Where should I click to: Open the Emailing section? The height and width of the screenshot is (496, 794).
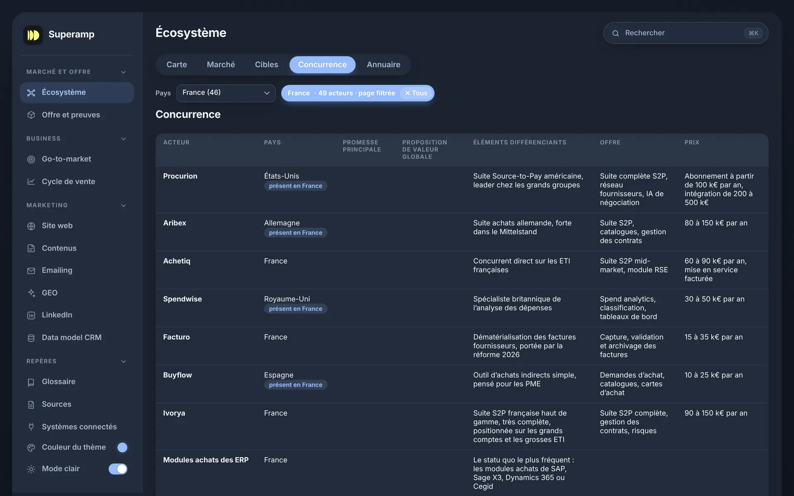pos(77,270)
